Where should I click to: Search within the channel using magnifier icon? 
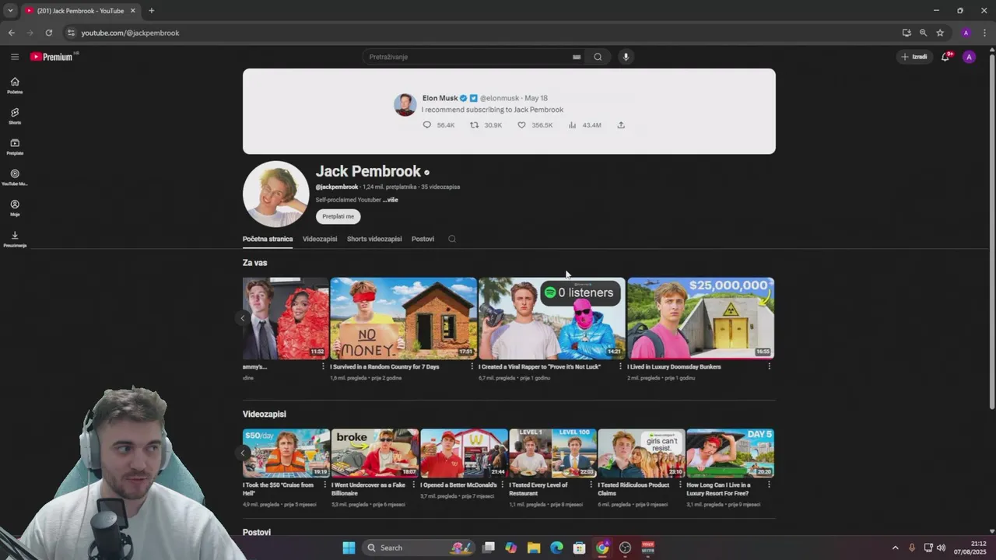pyautogui.click(x=451, y=239)
